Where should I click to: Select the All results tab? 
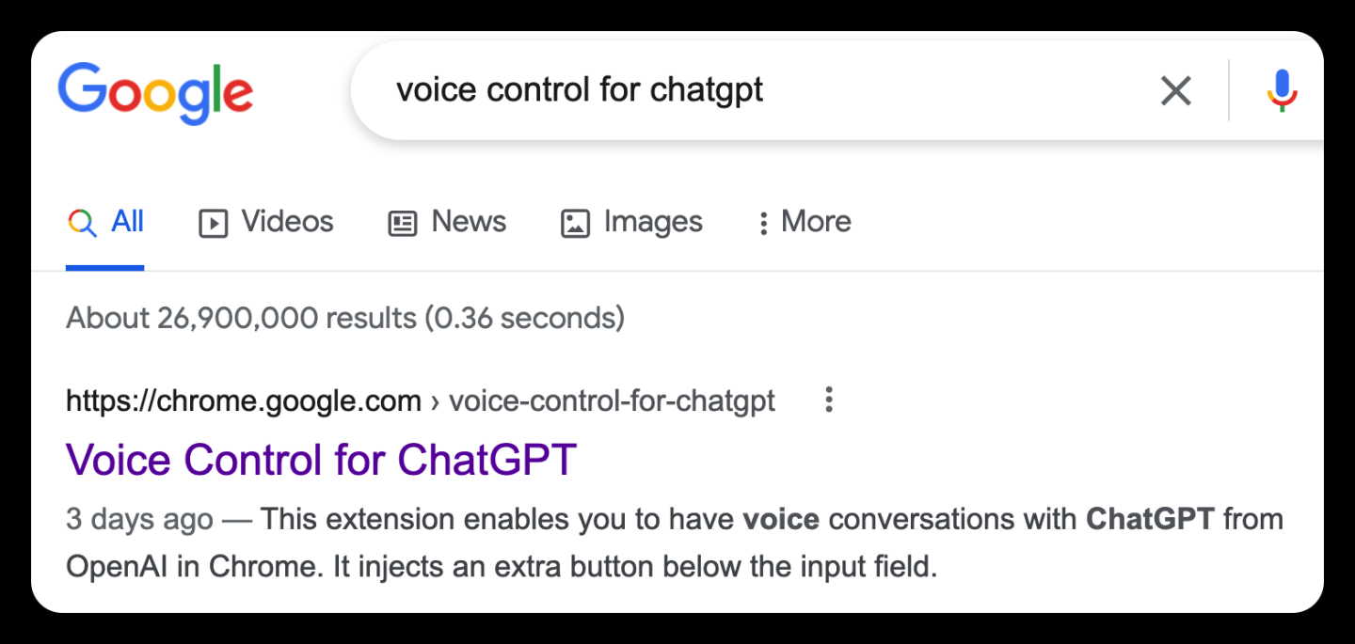coord(105,222)
